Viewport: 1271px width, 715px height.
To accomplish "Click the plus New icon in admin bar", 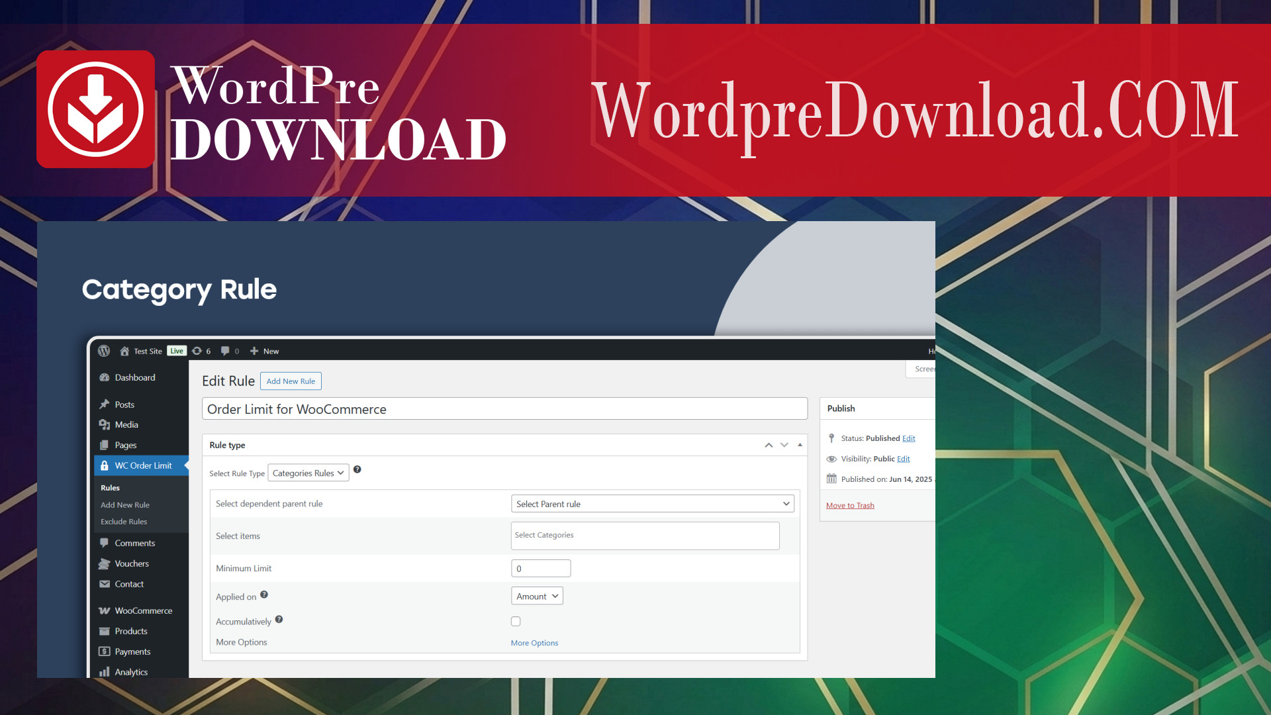I will click(x=254, y=351).
